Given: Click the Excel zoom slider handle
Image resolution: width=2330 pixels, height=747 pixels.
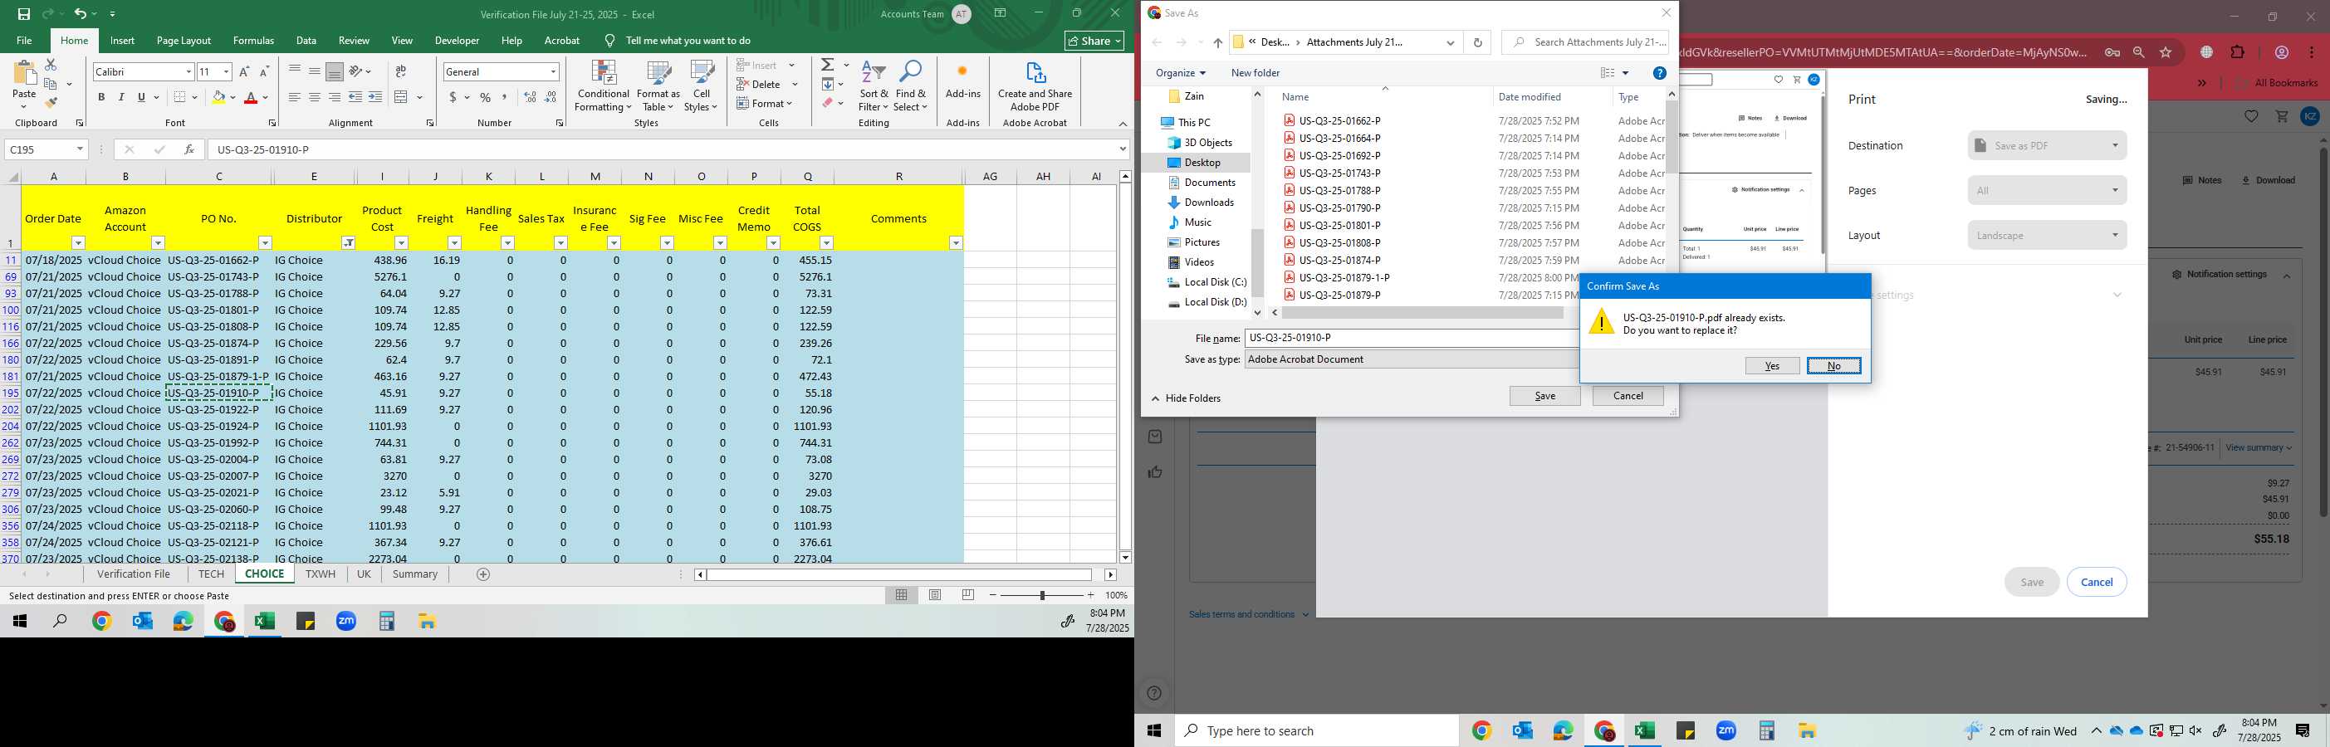Looking at the screenshot, I should pyautogui.click(x=1042, y=595).
